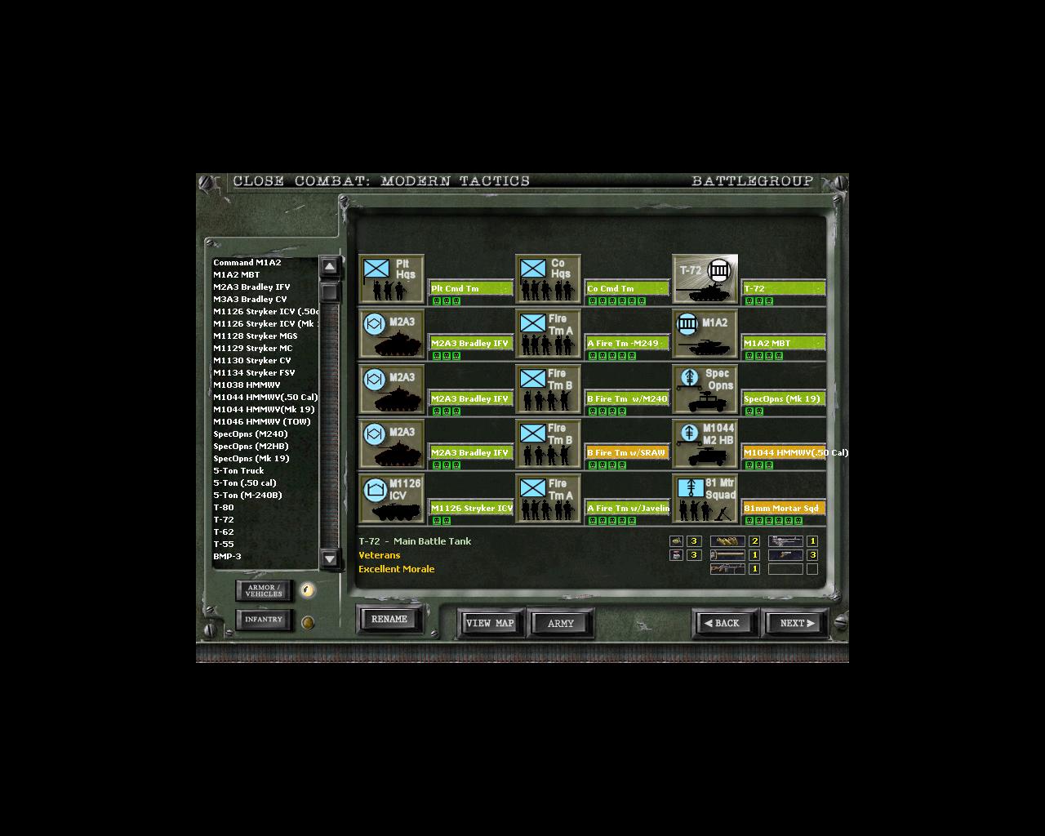This screenshot has width=1045, height=836.
Task: Select Fire Tm B icon beside B Fire Tm w/SRAW
Action: (x=548, y=443)
